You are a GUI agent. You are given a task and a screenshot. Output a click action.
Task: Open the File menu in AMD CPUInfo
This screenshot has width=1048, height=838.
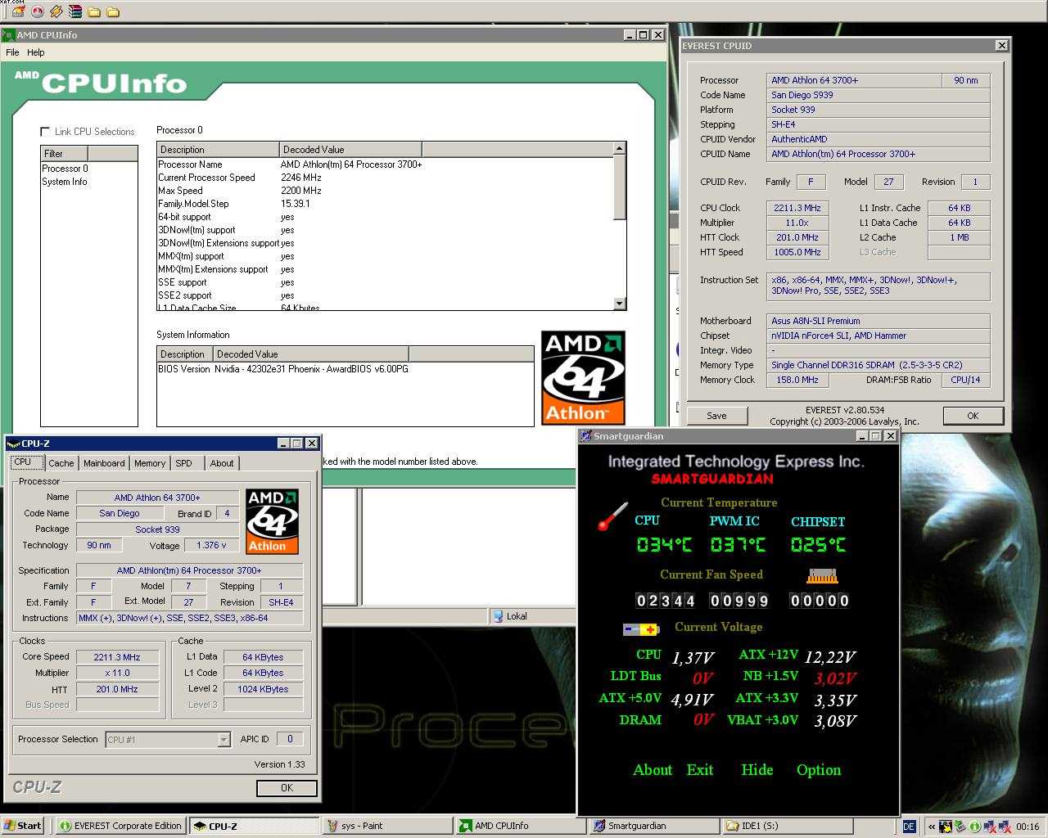click(12, 52)
